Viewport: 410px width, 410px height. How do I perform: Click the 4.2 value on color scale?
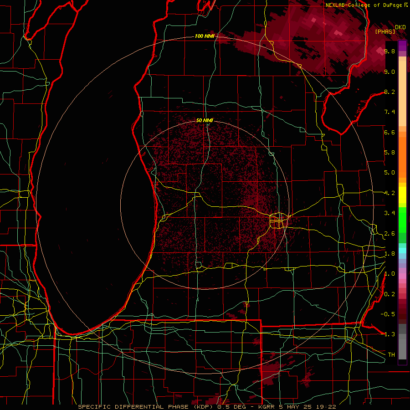click(389, 193)
